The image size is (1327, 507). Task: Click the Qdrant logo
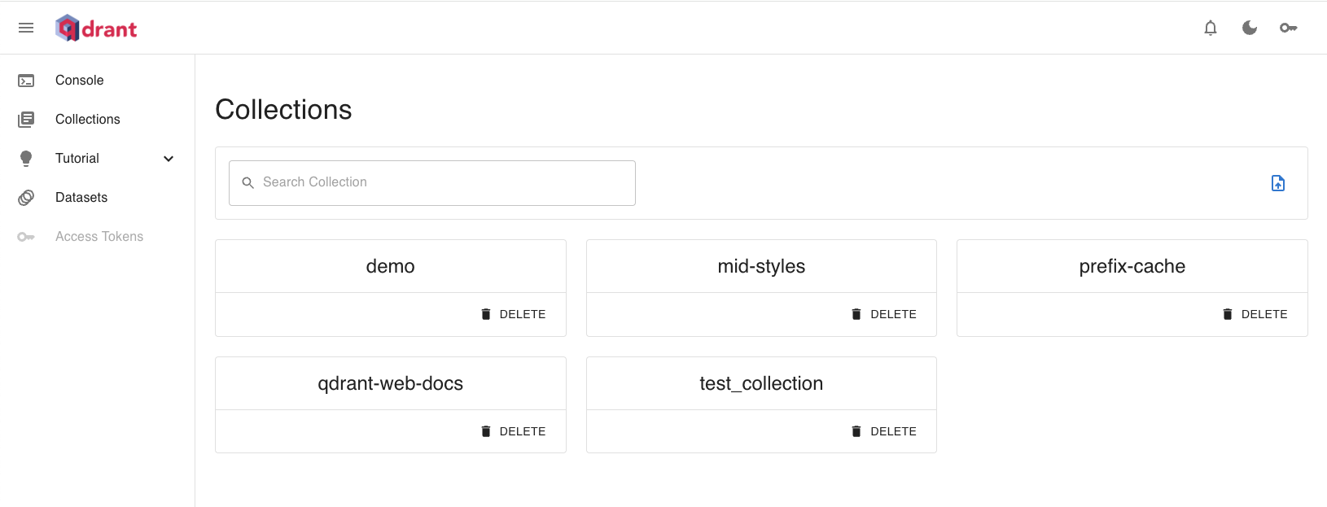(95, 27)
